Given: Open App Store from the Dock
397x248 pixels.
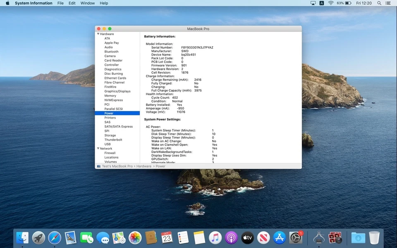Looking at the screenshot, I should [280, 238].
